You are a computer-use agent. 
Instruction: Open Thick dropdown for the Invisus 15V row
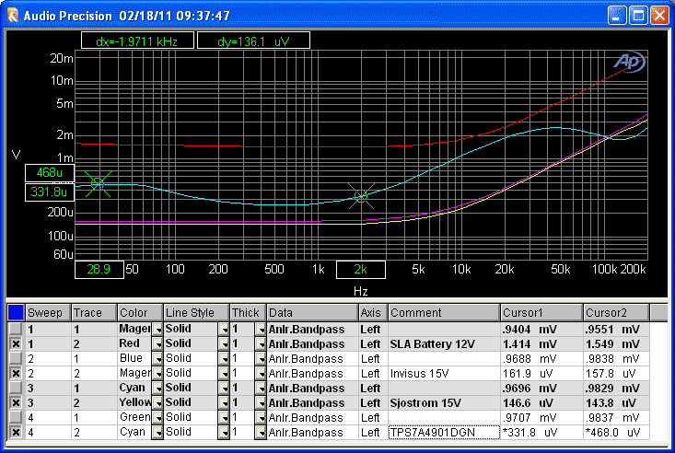tap(261, 373)
